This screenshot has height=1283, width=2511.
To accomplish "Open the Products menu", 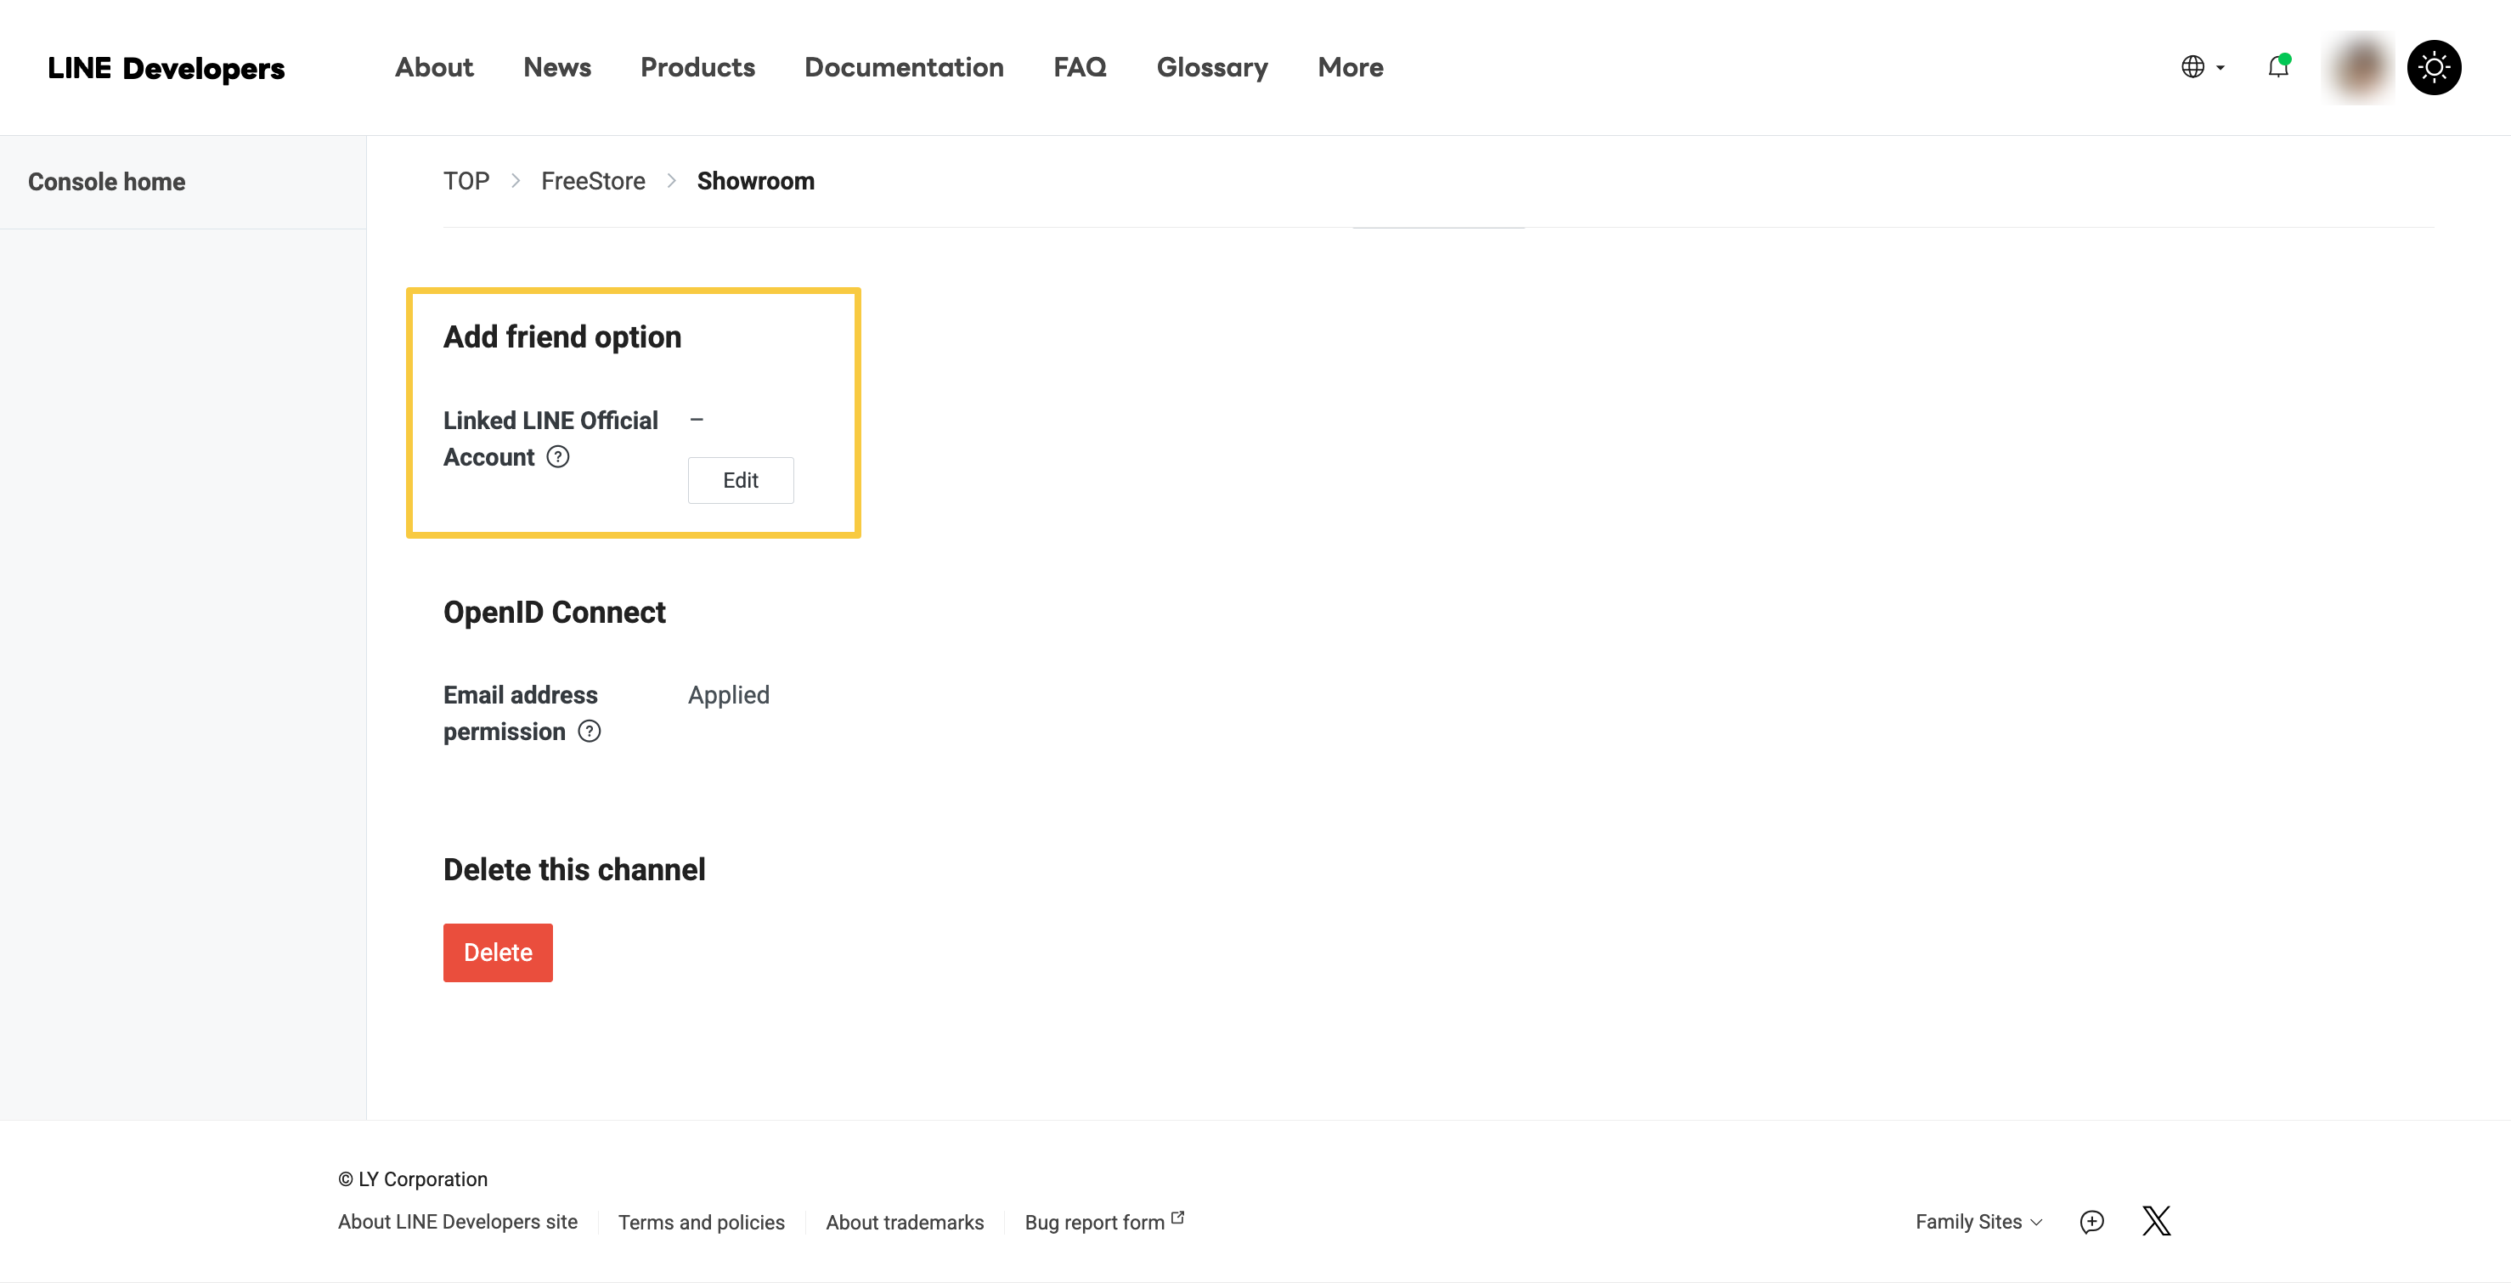I will pyautogui.click(x=697, y=67).
